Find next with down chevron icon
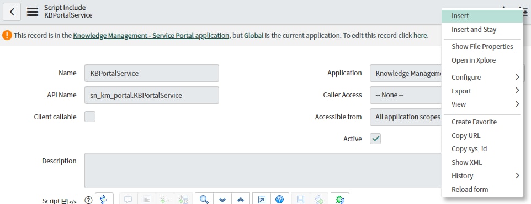 click(222, 199)
